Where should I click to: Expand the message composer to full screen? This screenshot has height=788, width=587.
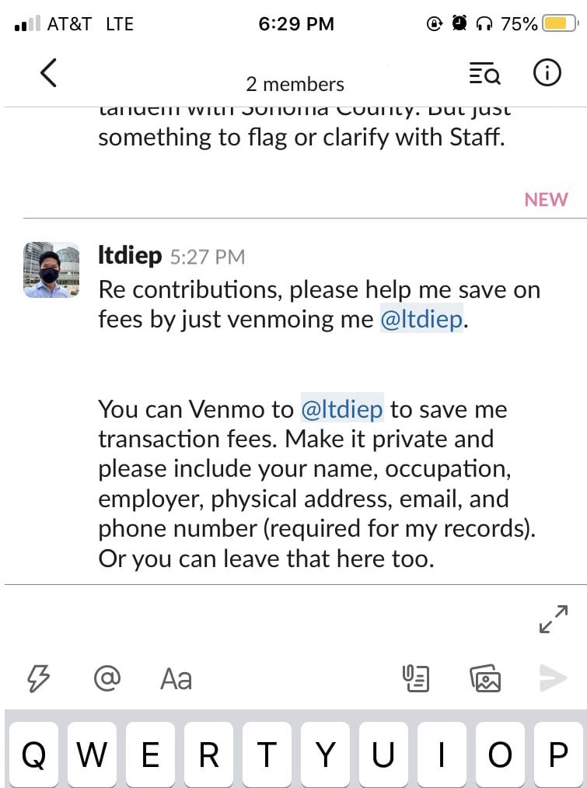554,618
